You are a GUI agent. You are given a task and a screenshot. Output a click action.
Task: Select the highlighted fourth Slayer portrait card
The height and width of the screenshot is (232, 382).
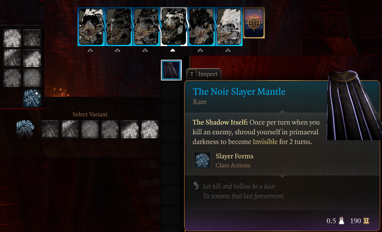pyautogui.click(x=174, y=27)
